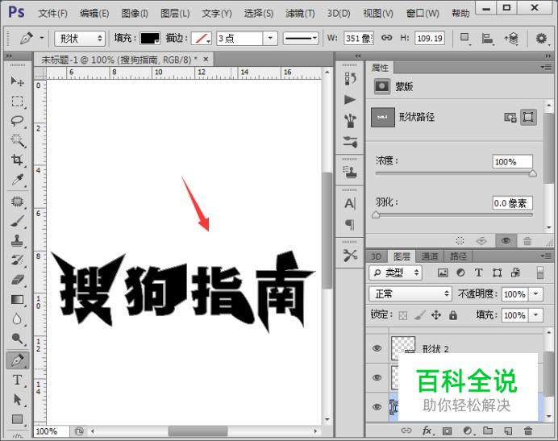
Task: Toggle mask visibility eye in Properties panel
Action: (506, 241)
